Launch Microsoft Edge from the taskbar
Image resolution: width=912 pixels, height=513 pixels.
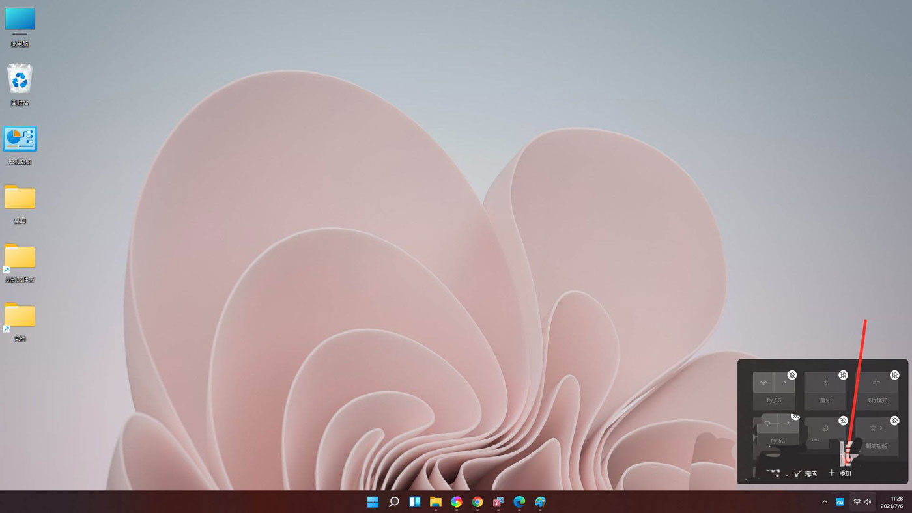pyautogui.click(x=519, y=501)
